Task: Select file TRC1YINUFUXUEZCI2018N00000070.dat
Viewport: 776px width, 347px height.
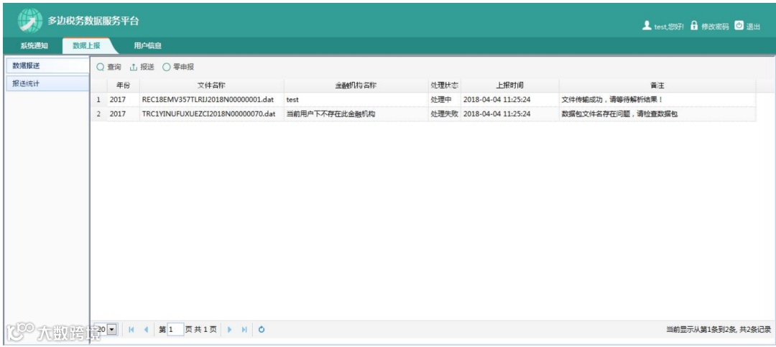Action: 208,114
